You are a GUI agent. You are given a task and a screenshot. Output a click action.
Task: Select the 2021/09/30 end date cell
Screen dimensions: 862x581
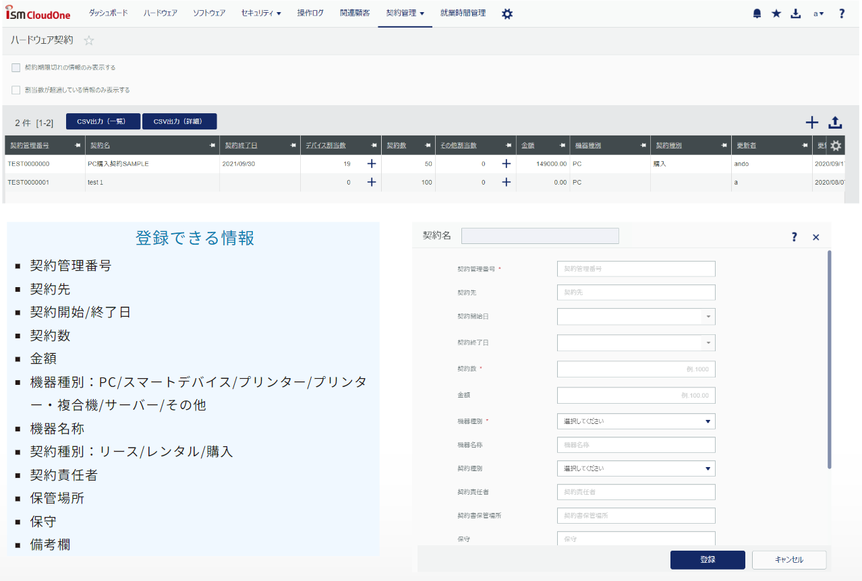(x=260, y=164)
